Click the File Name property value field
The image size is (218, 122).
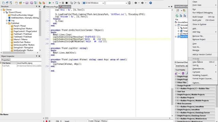29,63
